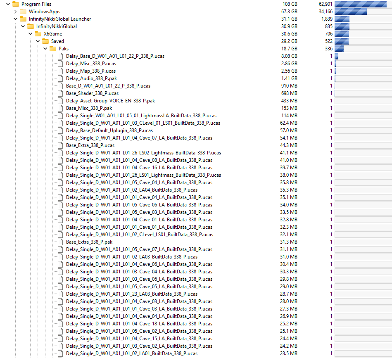Click the 34,166 file count value
392x358 pixels.
click(x=325, y=12)
